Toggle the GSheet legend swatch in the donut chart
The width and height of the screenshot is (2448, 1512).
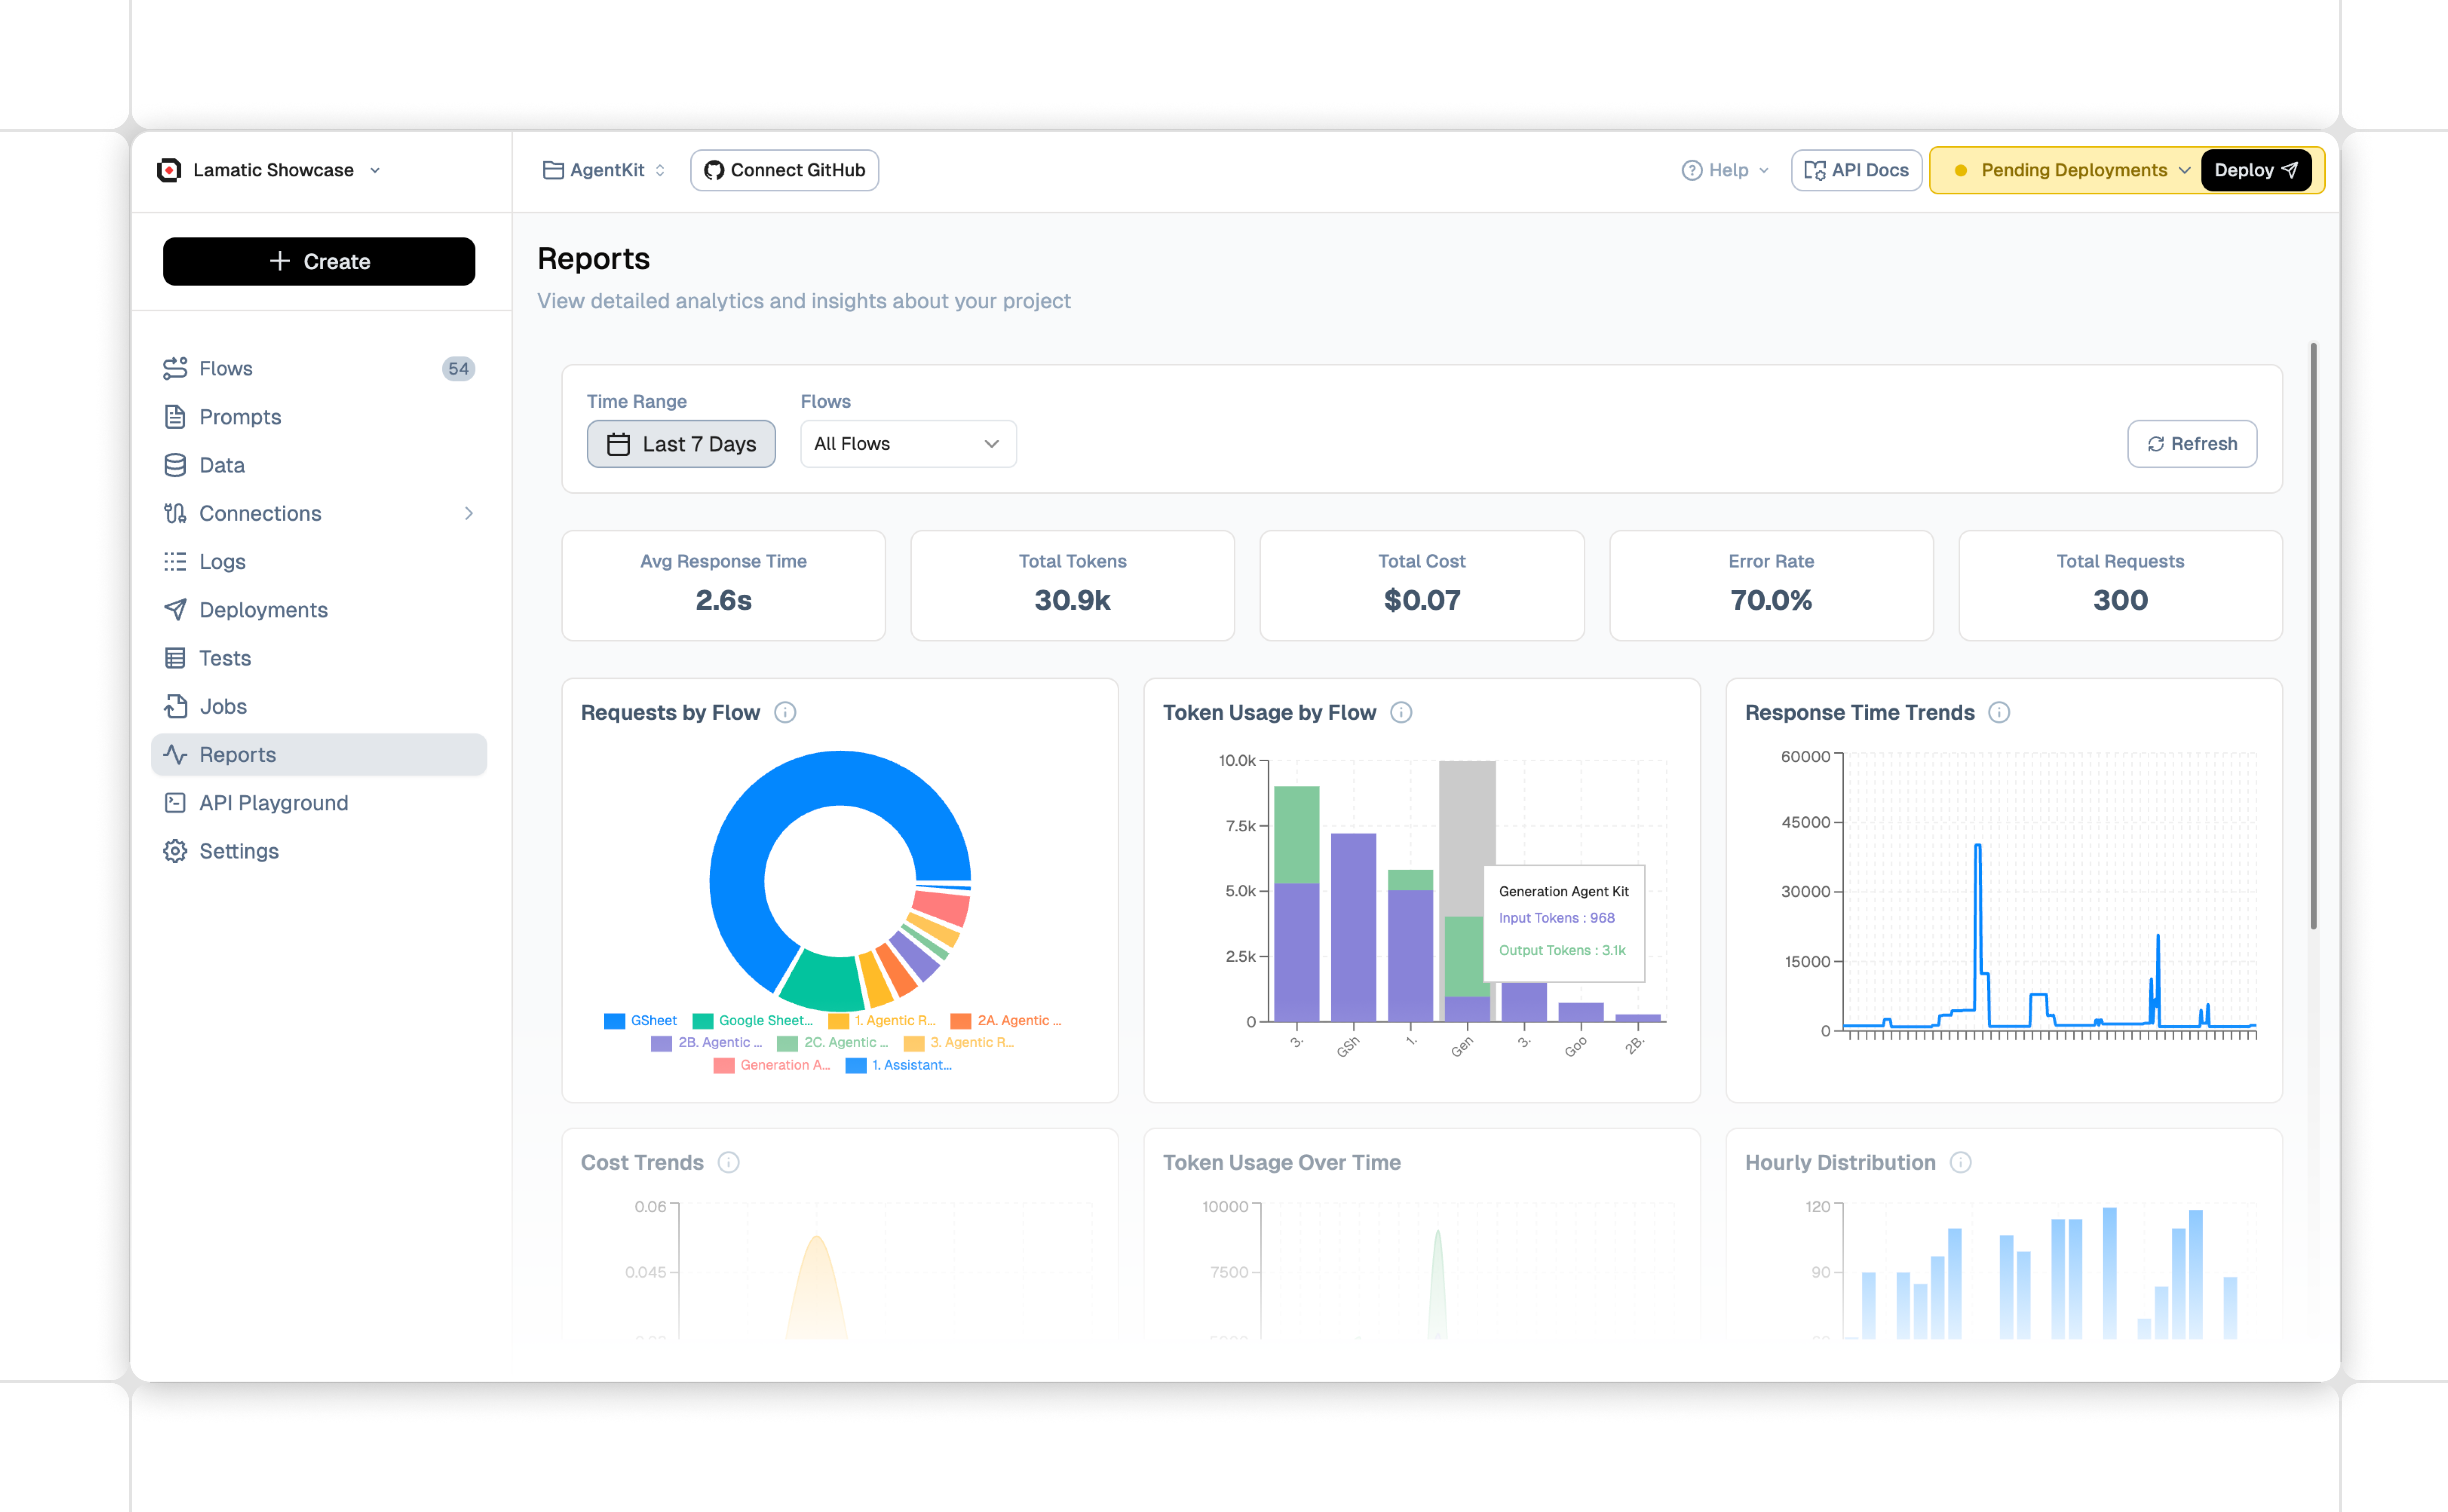[614, 1021]
